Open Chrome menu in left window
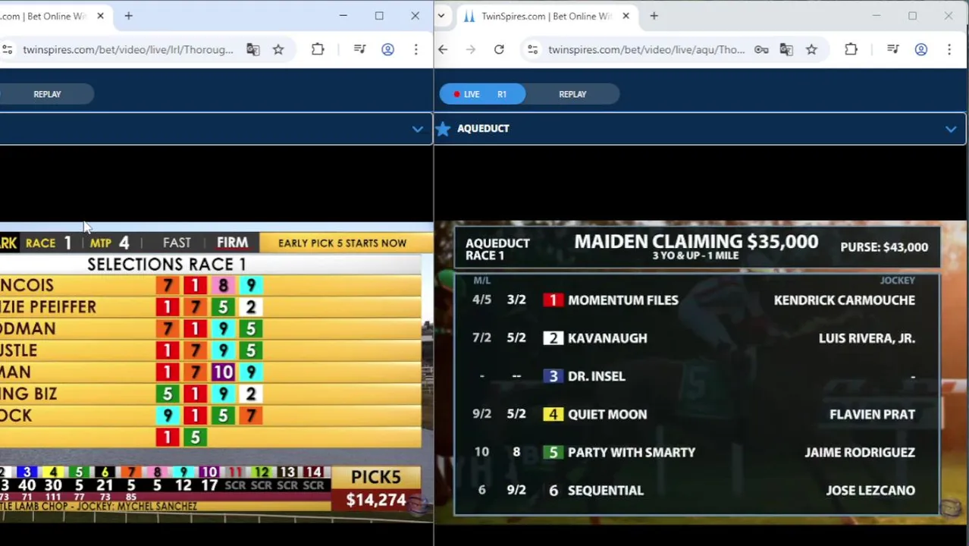The height and width of the screenshot is (546, 969). point(416,49)
